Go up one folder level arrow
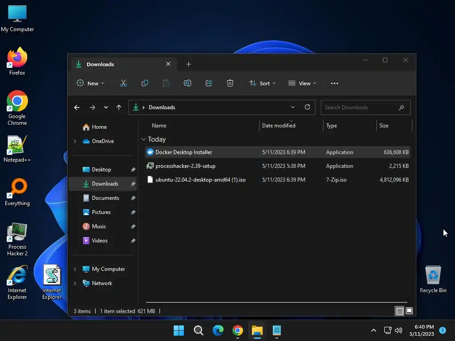Image resolution: width=455 pixels, height=341 pixels. (119, 107)
